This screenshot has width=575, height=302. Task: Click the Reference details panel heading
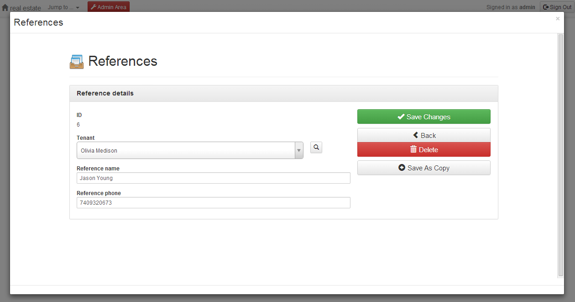[x=105, y=93]
